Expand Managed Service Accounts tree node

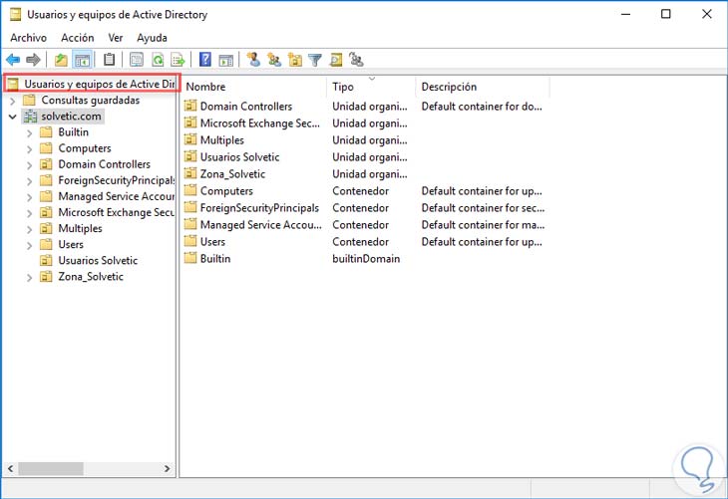point(29,197)
